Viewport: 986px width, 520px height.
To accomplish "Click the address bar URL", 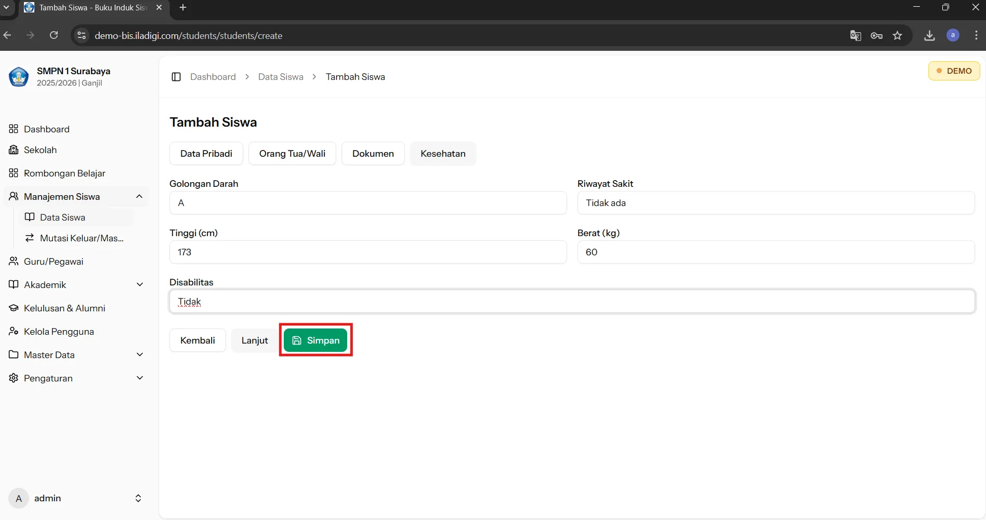I will coord(189,36).
